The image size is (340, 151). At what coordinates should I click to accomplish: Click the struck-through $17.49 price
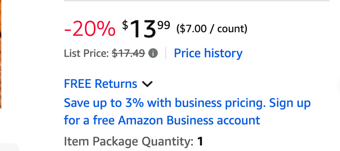point(128,53)
